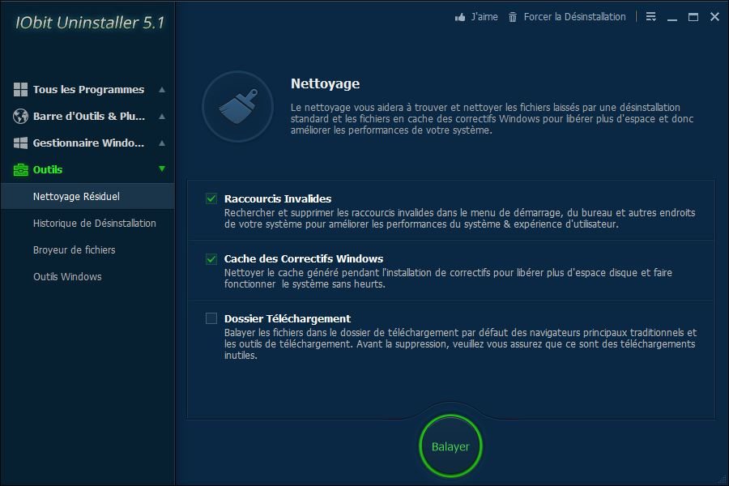Image resolution: width=729 pixels, height=486 pixels.
Task: Click the Tous les Programmes grid icon
Action: click(20, 89)
